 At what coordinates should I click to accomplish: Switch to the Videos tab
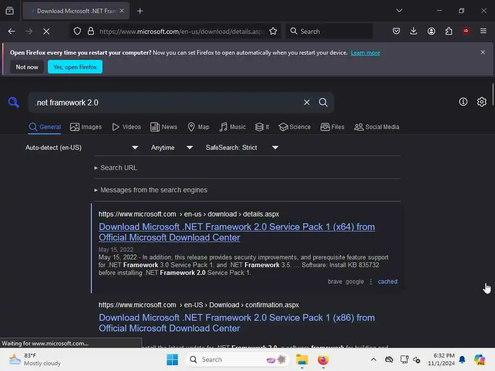point(127,127)
